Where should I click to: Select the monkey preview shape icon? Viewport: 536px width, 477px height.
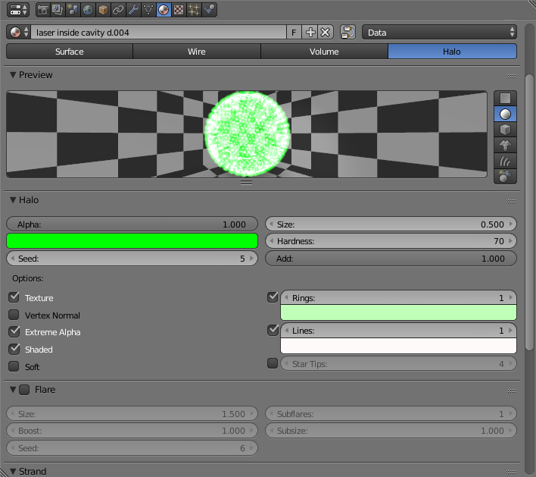click(x=505, y=145)
